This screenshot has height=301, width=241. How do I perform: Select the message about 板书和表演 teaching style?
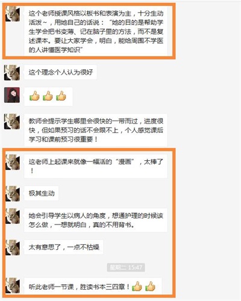coord(96,31)
